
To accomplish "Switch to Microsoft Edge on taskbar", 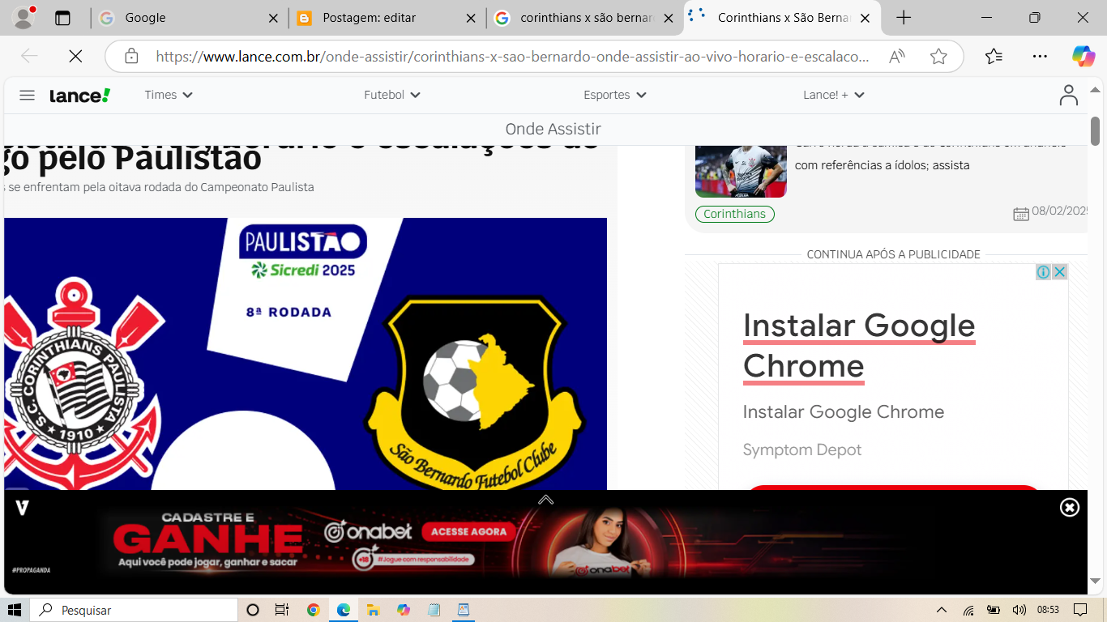I will click(x=344, y=610).
